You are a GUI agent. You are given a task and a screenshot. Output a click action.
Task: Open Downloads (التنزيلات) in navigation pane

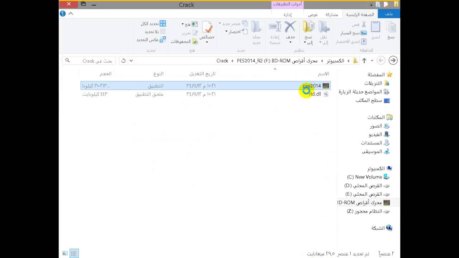[x=377, y=83]
